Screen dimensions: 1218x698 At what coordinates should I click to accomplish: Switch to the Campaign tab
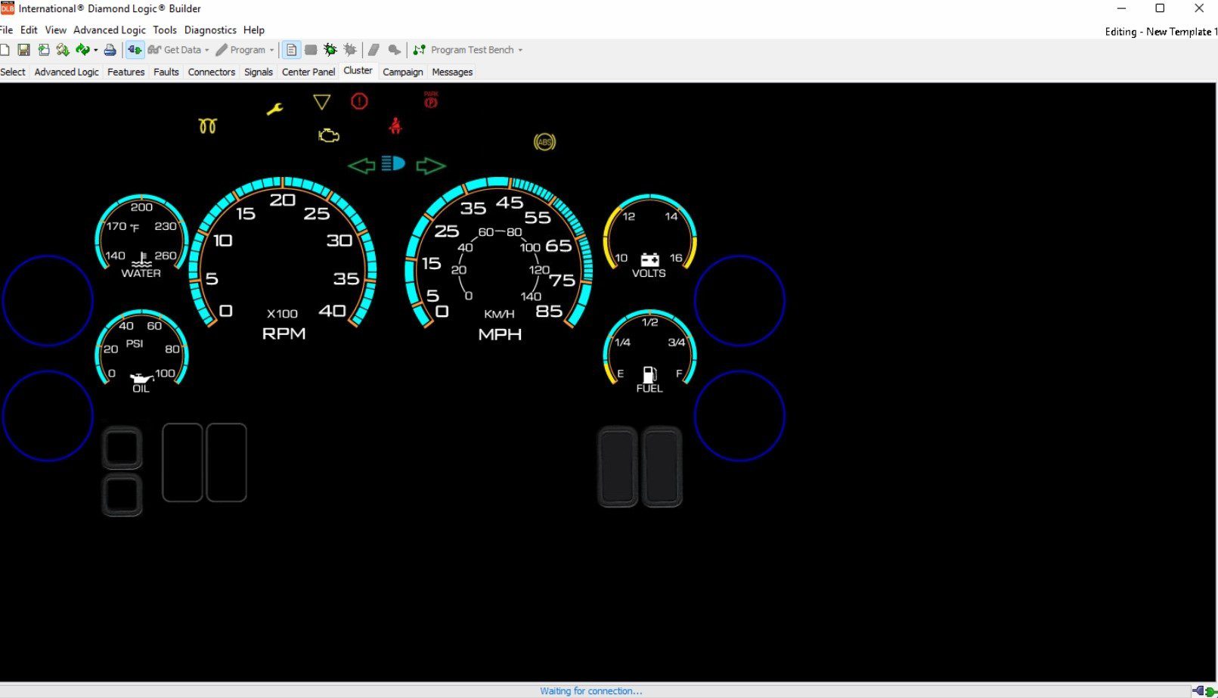(402, 72)
